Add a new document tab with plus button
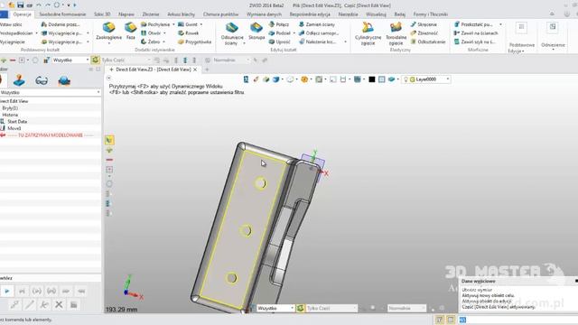 click(x=207, y=70)
